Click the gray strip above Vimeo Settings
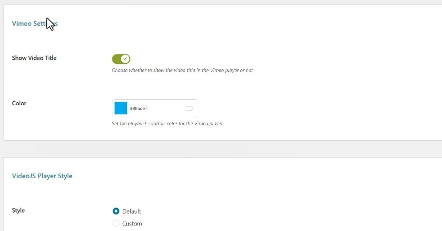This screenshot has height=231, width=442. pos(220,2)
